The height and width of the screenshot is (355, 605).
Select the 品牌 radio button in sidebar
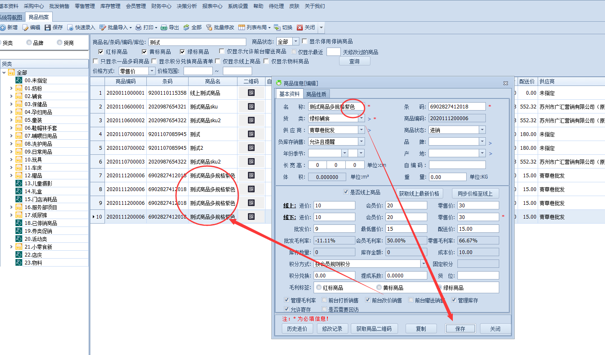tap(29, 43)
